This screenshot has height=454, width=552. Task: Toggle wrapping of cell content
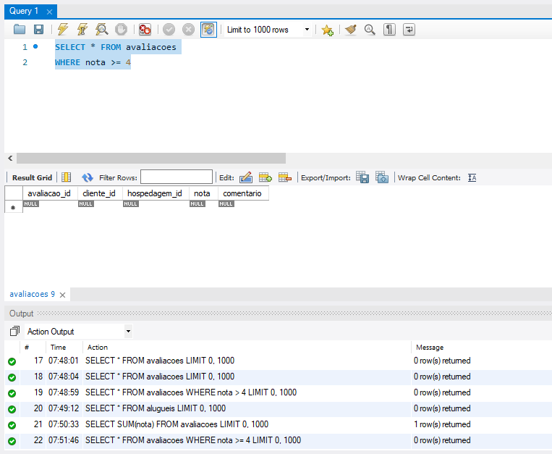coord(472,177)
